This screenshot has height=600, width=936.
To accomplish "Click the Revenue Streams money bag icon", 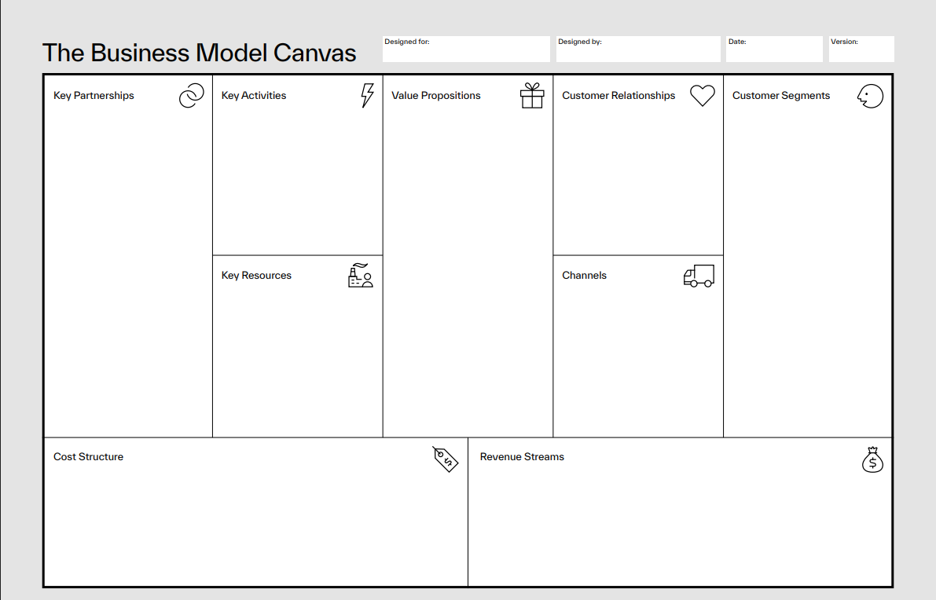I will [872, 460].
